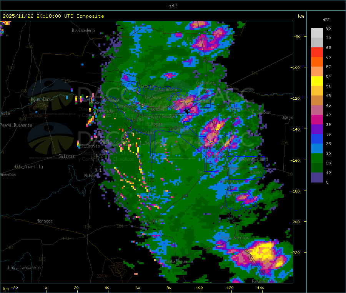Screen dimensions: 346x293
Task: Click the asterisk marker near the top-left corner
Action: pos(7,35)
